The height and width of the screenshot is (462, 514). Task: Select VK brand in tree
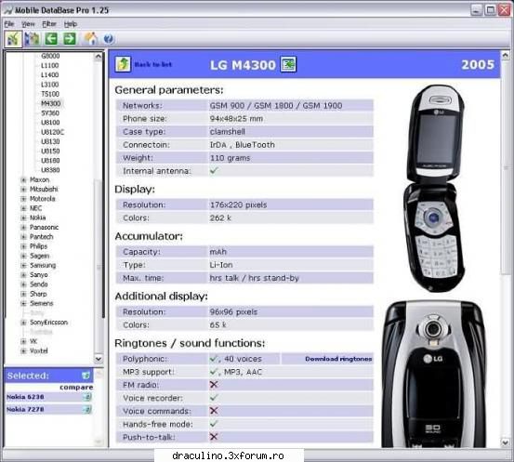click(33, 341)
